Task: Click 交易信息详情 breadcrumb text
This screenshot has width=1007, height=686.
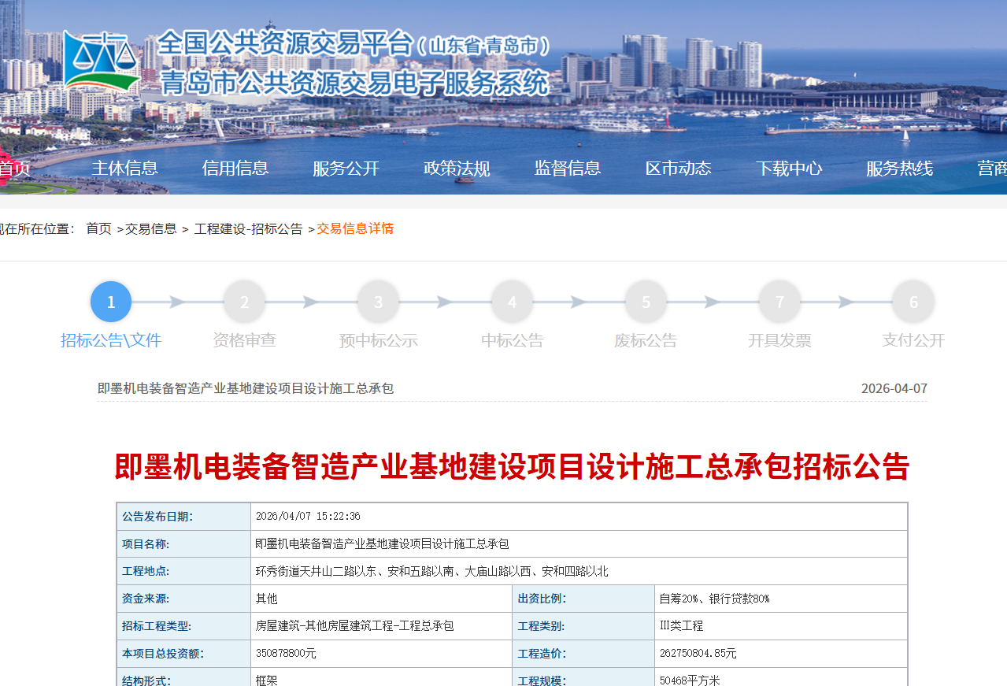Action: pyautogui.click(x=355, y=228)
